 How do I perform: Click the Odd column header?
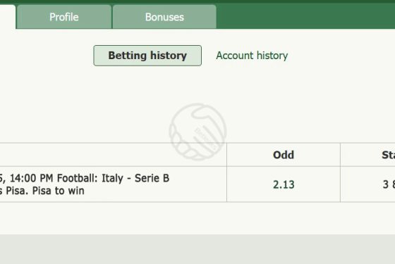[284, 155]
